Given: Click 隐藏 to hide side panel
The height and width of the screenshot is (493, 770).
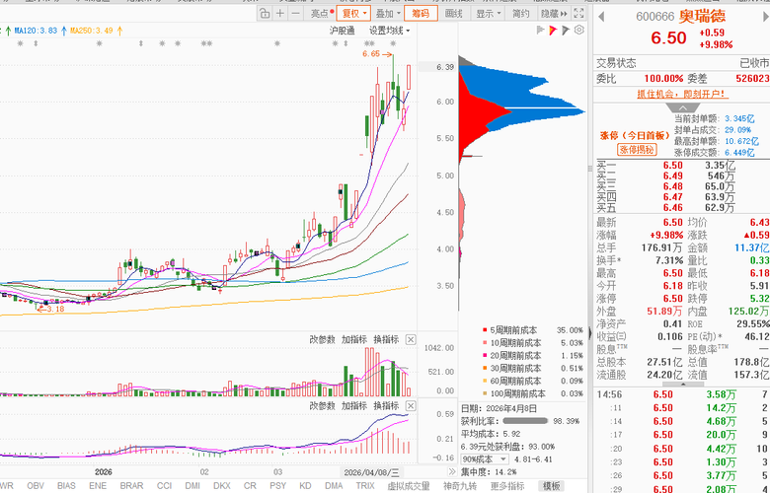Looking at the screenshot, I should [x=554, y=13].
